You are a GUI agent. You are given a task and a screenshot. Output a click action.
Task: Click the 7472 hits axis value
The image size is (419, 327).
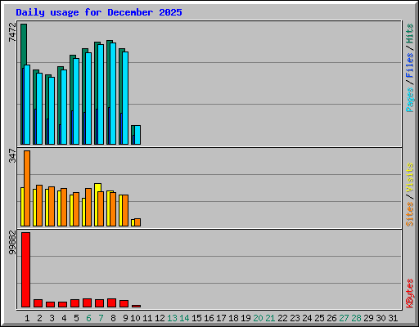pos(12,33)
